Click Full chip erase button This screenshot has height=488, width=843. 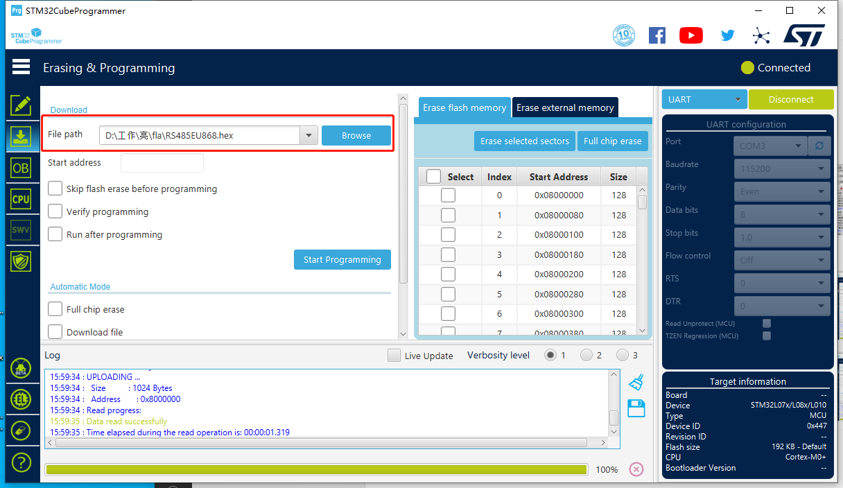click(612, 141)
